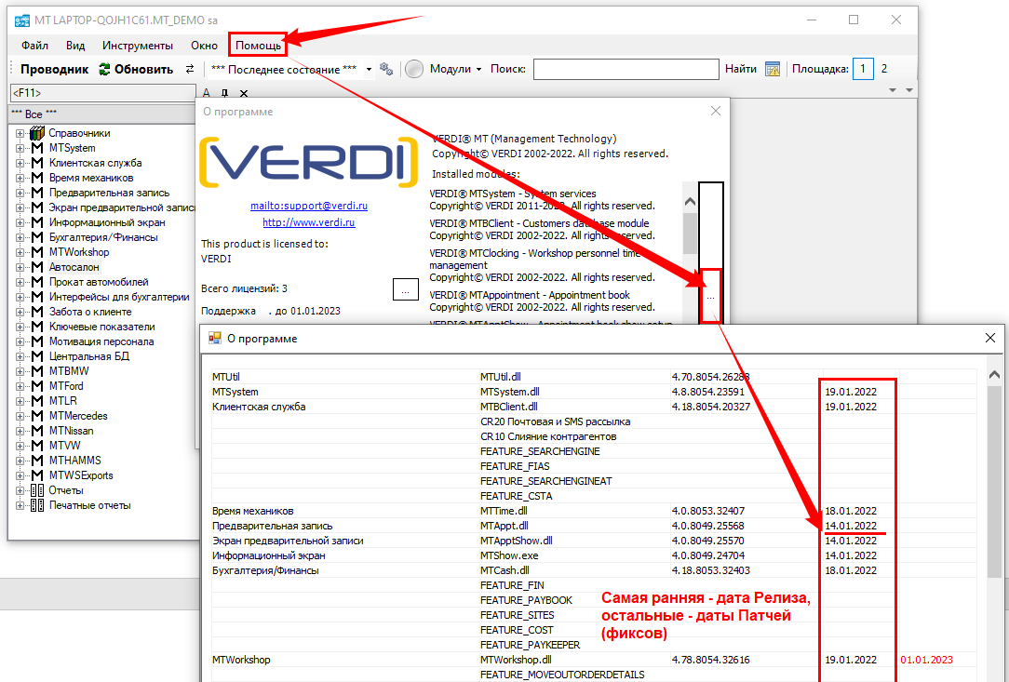1009x682 pixels.
Task: Click the gears icon after the state dropdown
Action: [x=386, y=69]
